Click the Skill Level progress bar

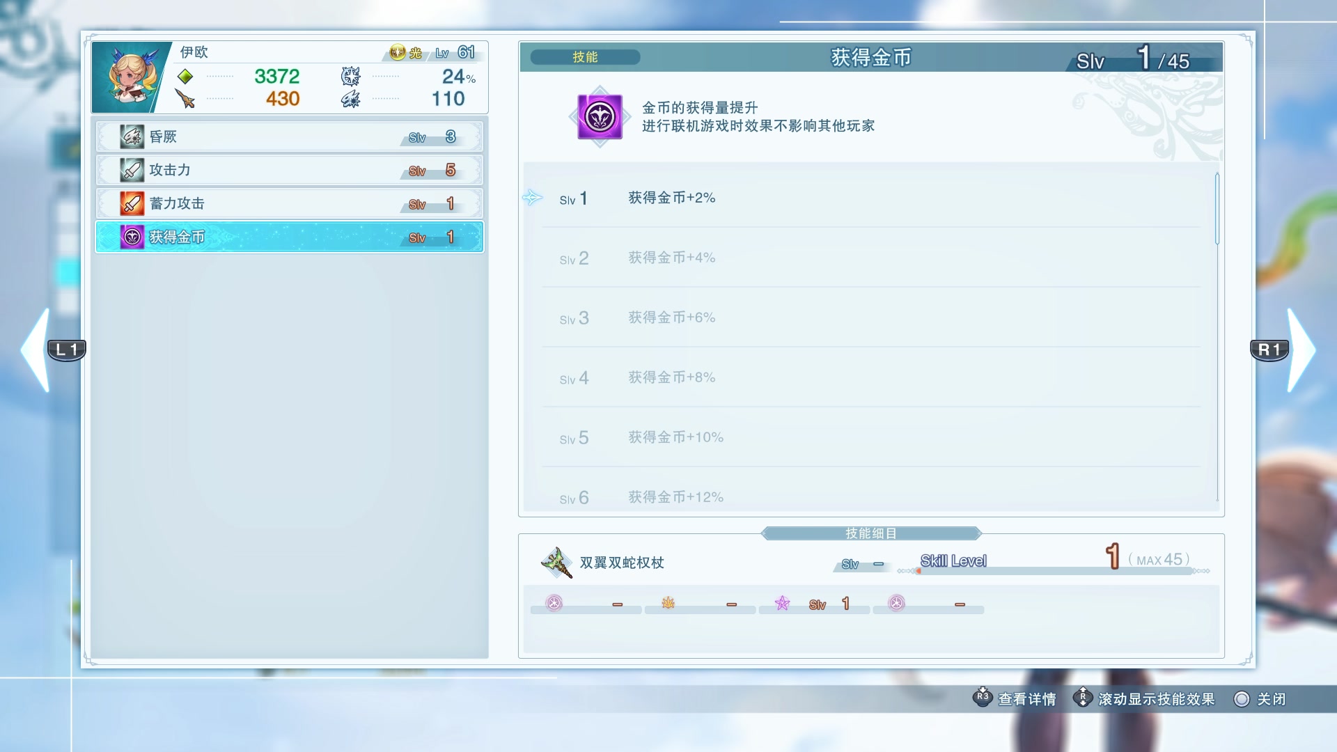1054,571
